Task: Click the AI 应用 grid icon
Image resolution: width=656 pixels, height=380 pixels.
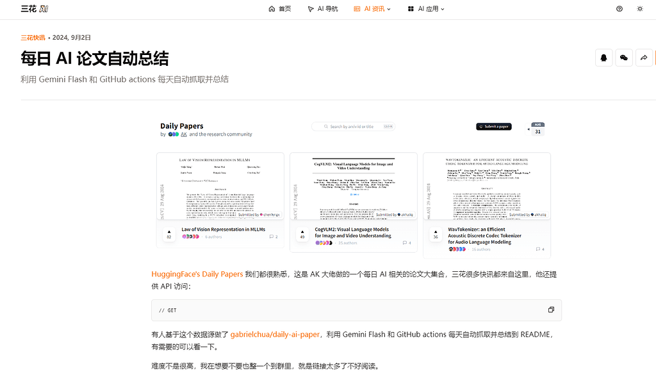Action: 411,9
